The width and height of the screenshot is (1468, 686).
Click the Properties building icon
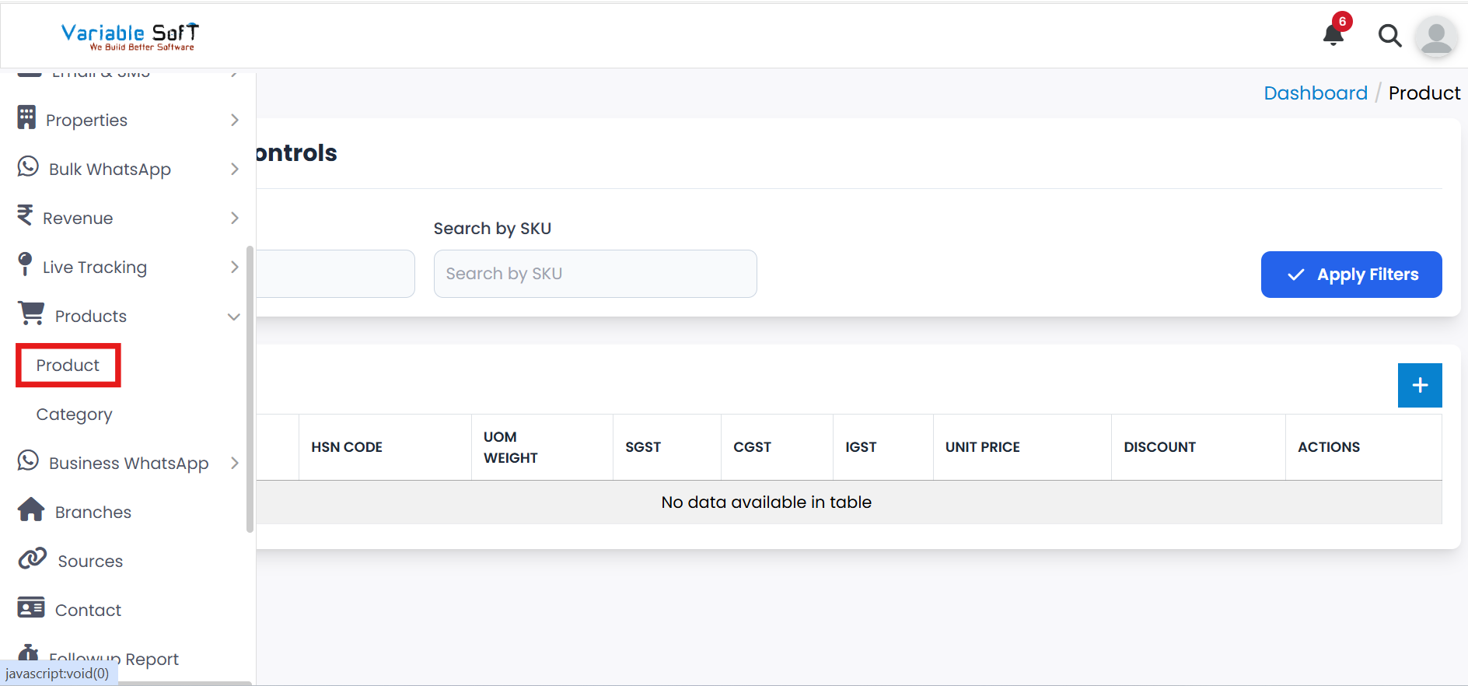click(x=26, y=118)
